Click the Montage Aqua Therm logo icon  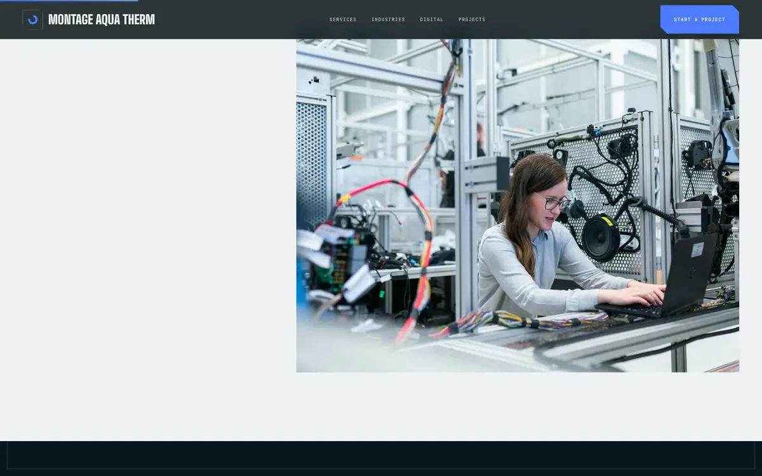pyautogui.click(x=32, y=20)
